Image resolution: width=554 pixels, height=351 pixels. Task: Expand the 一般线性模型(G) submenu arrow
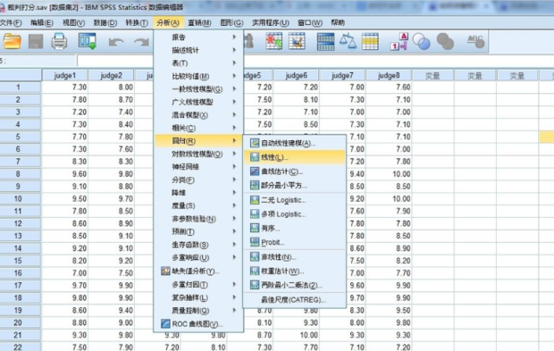coord(234,89)
